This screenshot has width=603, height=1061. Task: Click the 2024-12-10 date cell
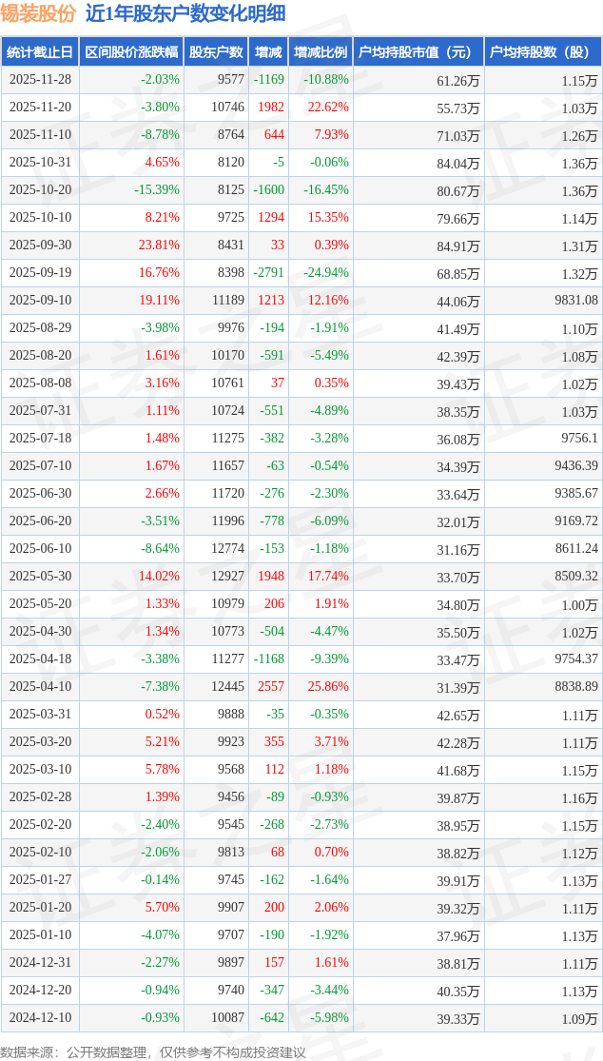[40, 1018]
